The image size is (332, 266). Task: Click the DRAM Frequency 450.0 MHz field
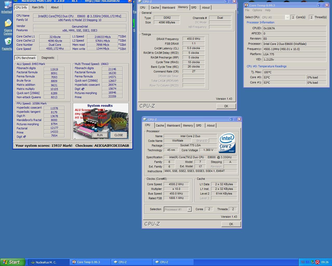pyautogui.click(x=194, y=39)
